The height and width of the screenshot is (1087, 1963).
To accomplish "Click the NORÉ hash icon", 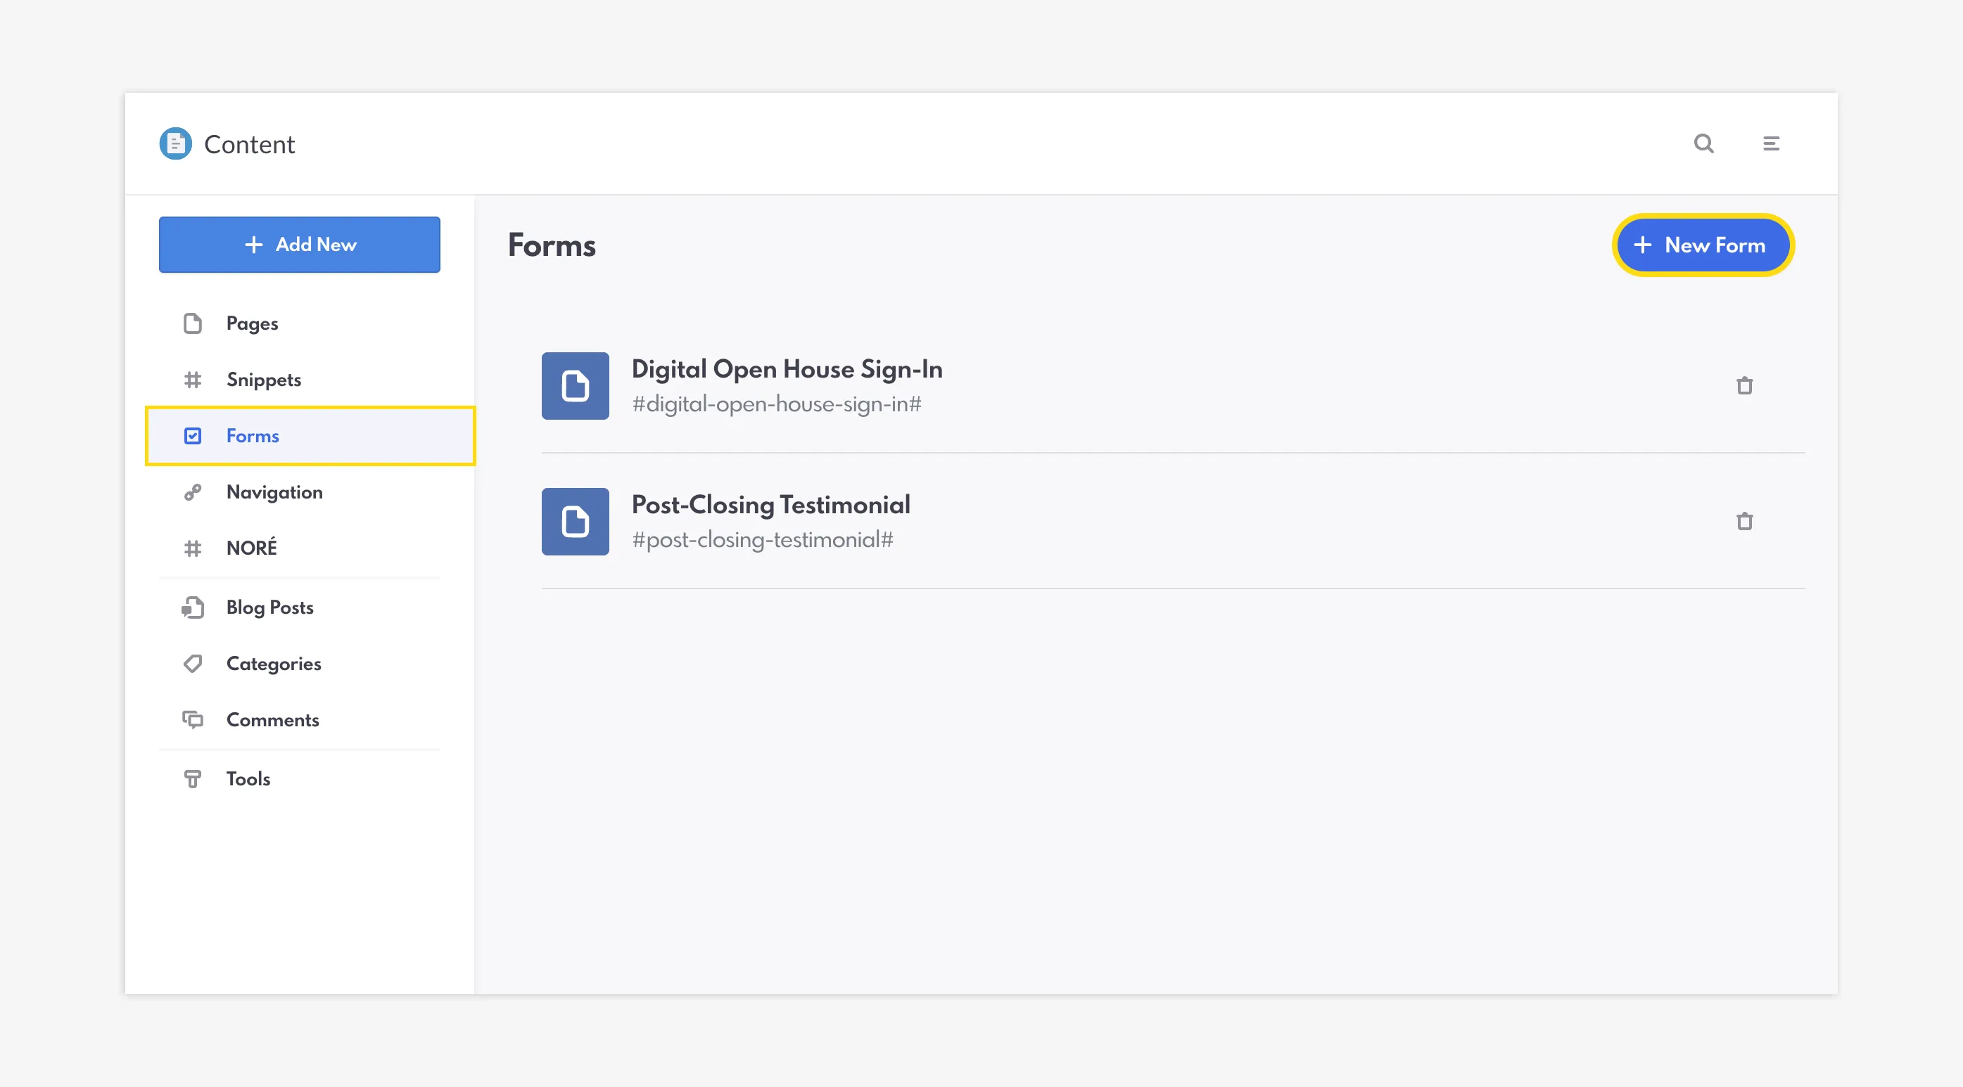I will pyautogui.click(x=193, y=548).
